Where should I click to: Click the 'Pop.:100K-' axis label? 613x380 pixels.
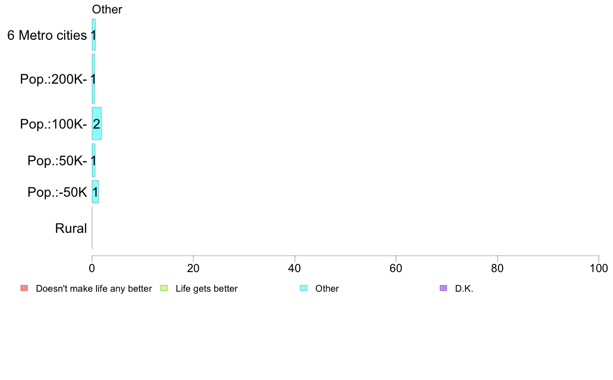(x=54, y=124)
